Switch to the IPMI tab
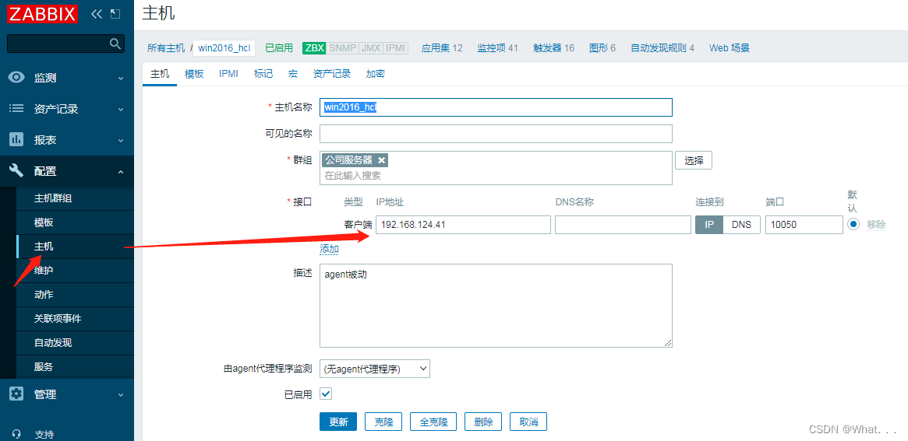Image resolution: width=908 pixels, height=441 pixels. pyautogui.click(x=228, y=74)
